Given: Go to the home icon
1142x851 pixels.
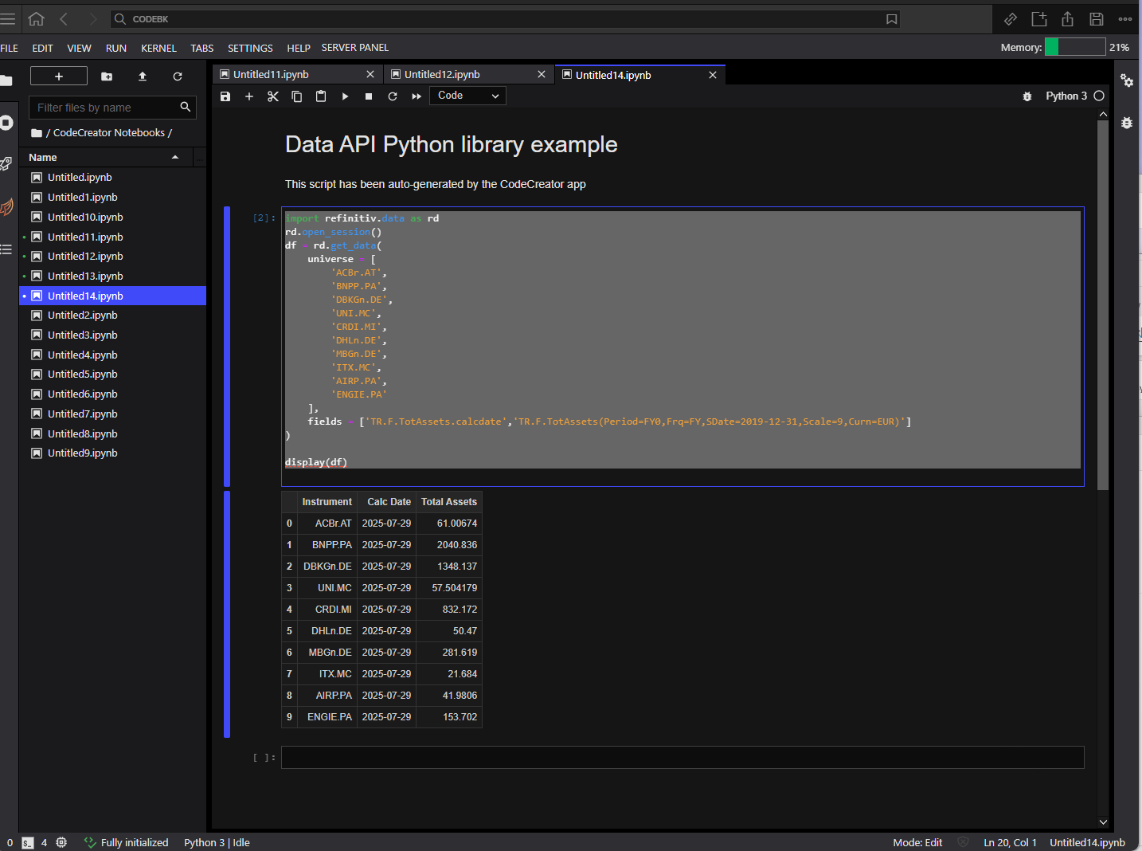Looking at the screenshot, I should click(x=36, y=18).
